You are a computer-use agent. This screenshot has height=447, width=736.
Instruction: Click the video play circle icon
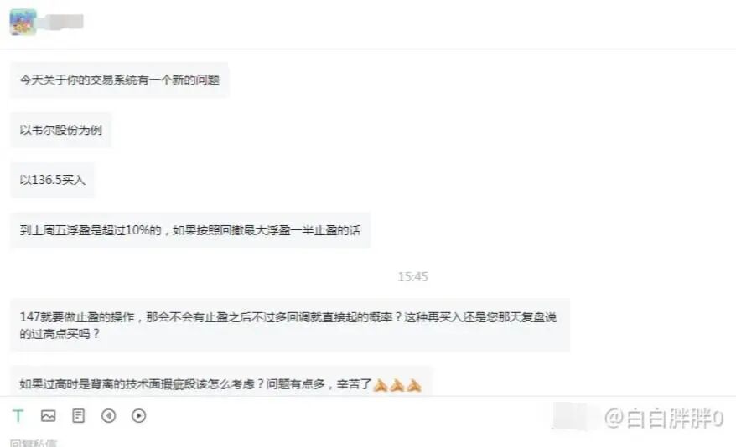point(138,415)
